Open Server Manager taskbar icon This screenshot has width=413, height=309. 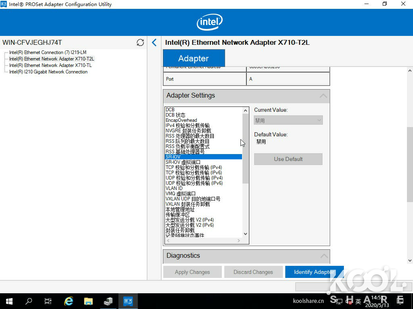pyautogui.click(x=108, y=301)
